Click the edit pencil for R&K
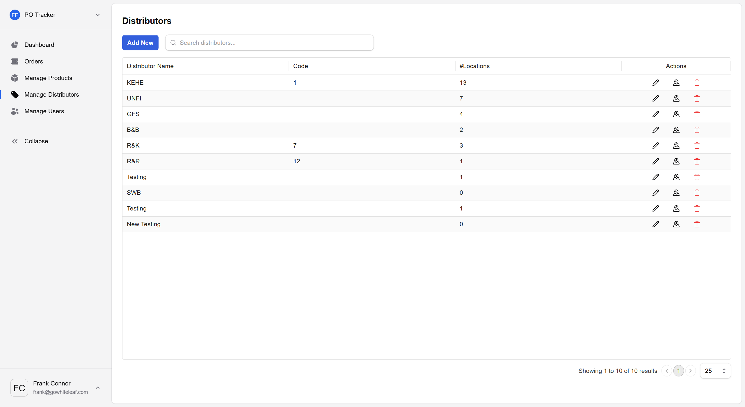 (x=655, y=146)
